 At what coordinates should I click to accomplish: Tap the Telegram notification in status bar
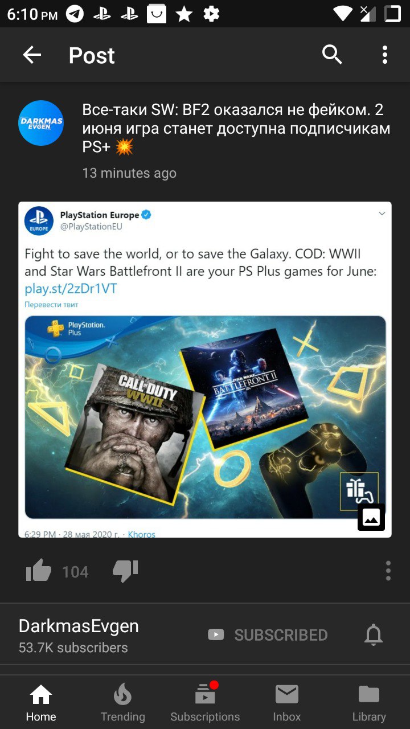[x=75, y=14]
